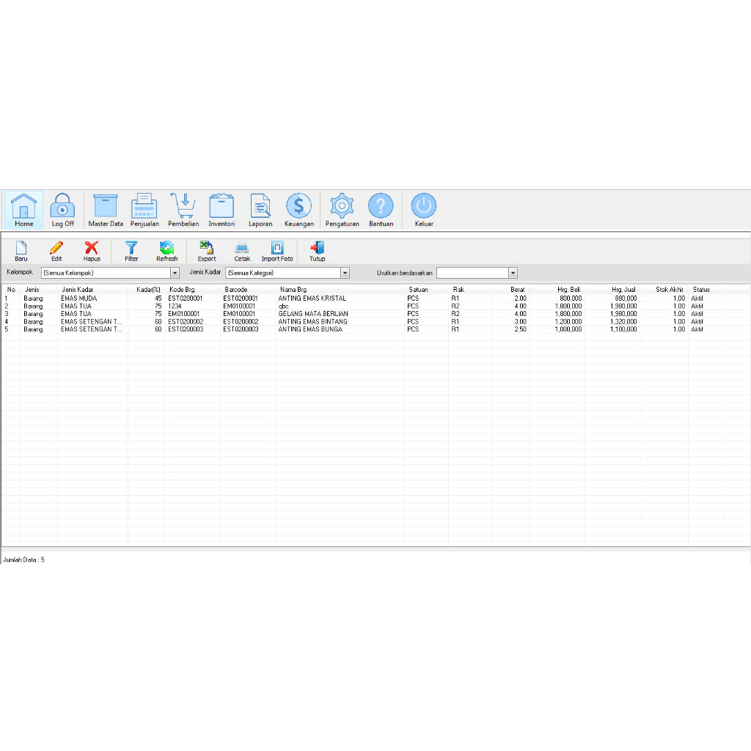The height and width of the screenshot is (751, 751).
Task: Open the Penjualan sales module
Action: (x=144, y=210)
